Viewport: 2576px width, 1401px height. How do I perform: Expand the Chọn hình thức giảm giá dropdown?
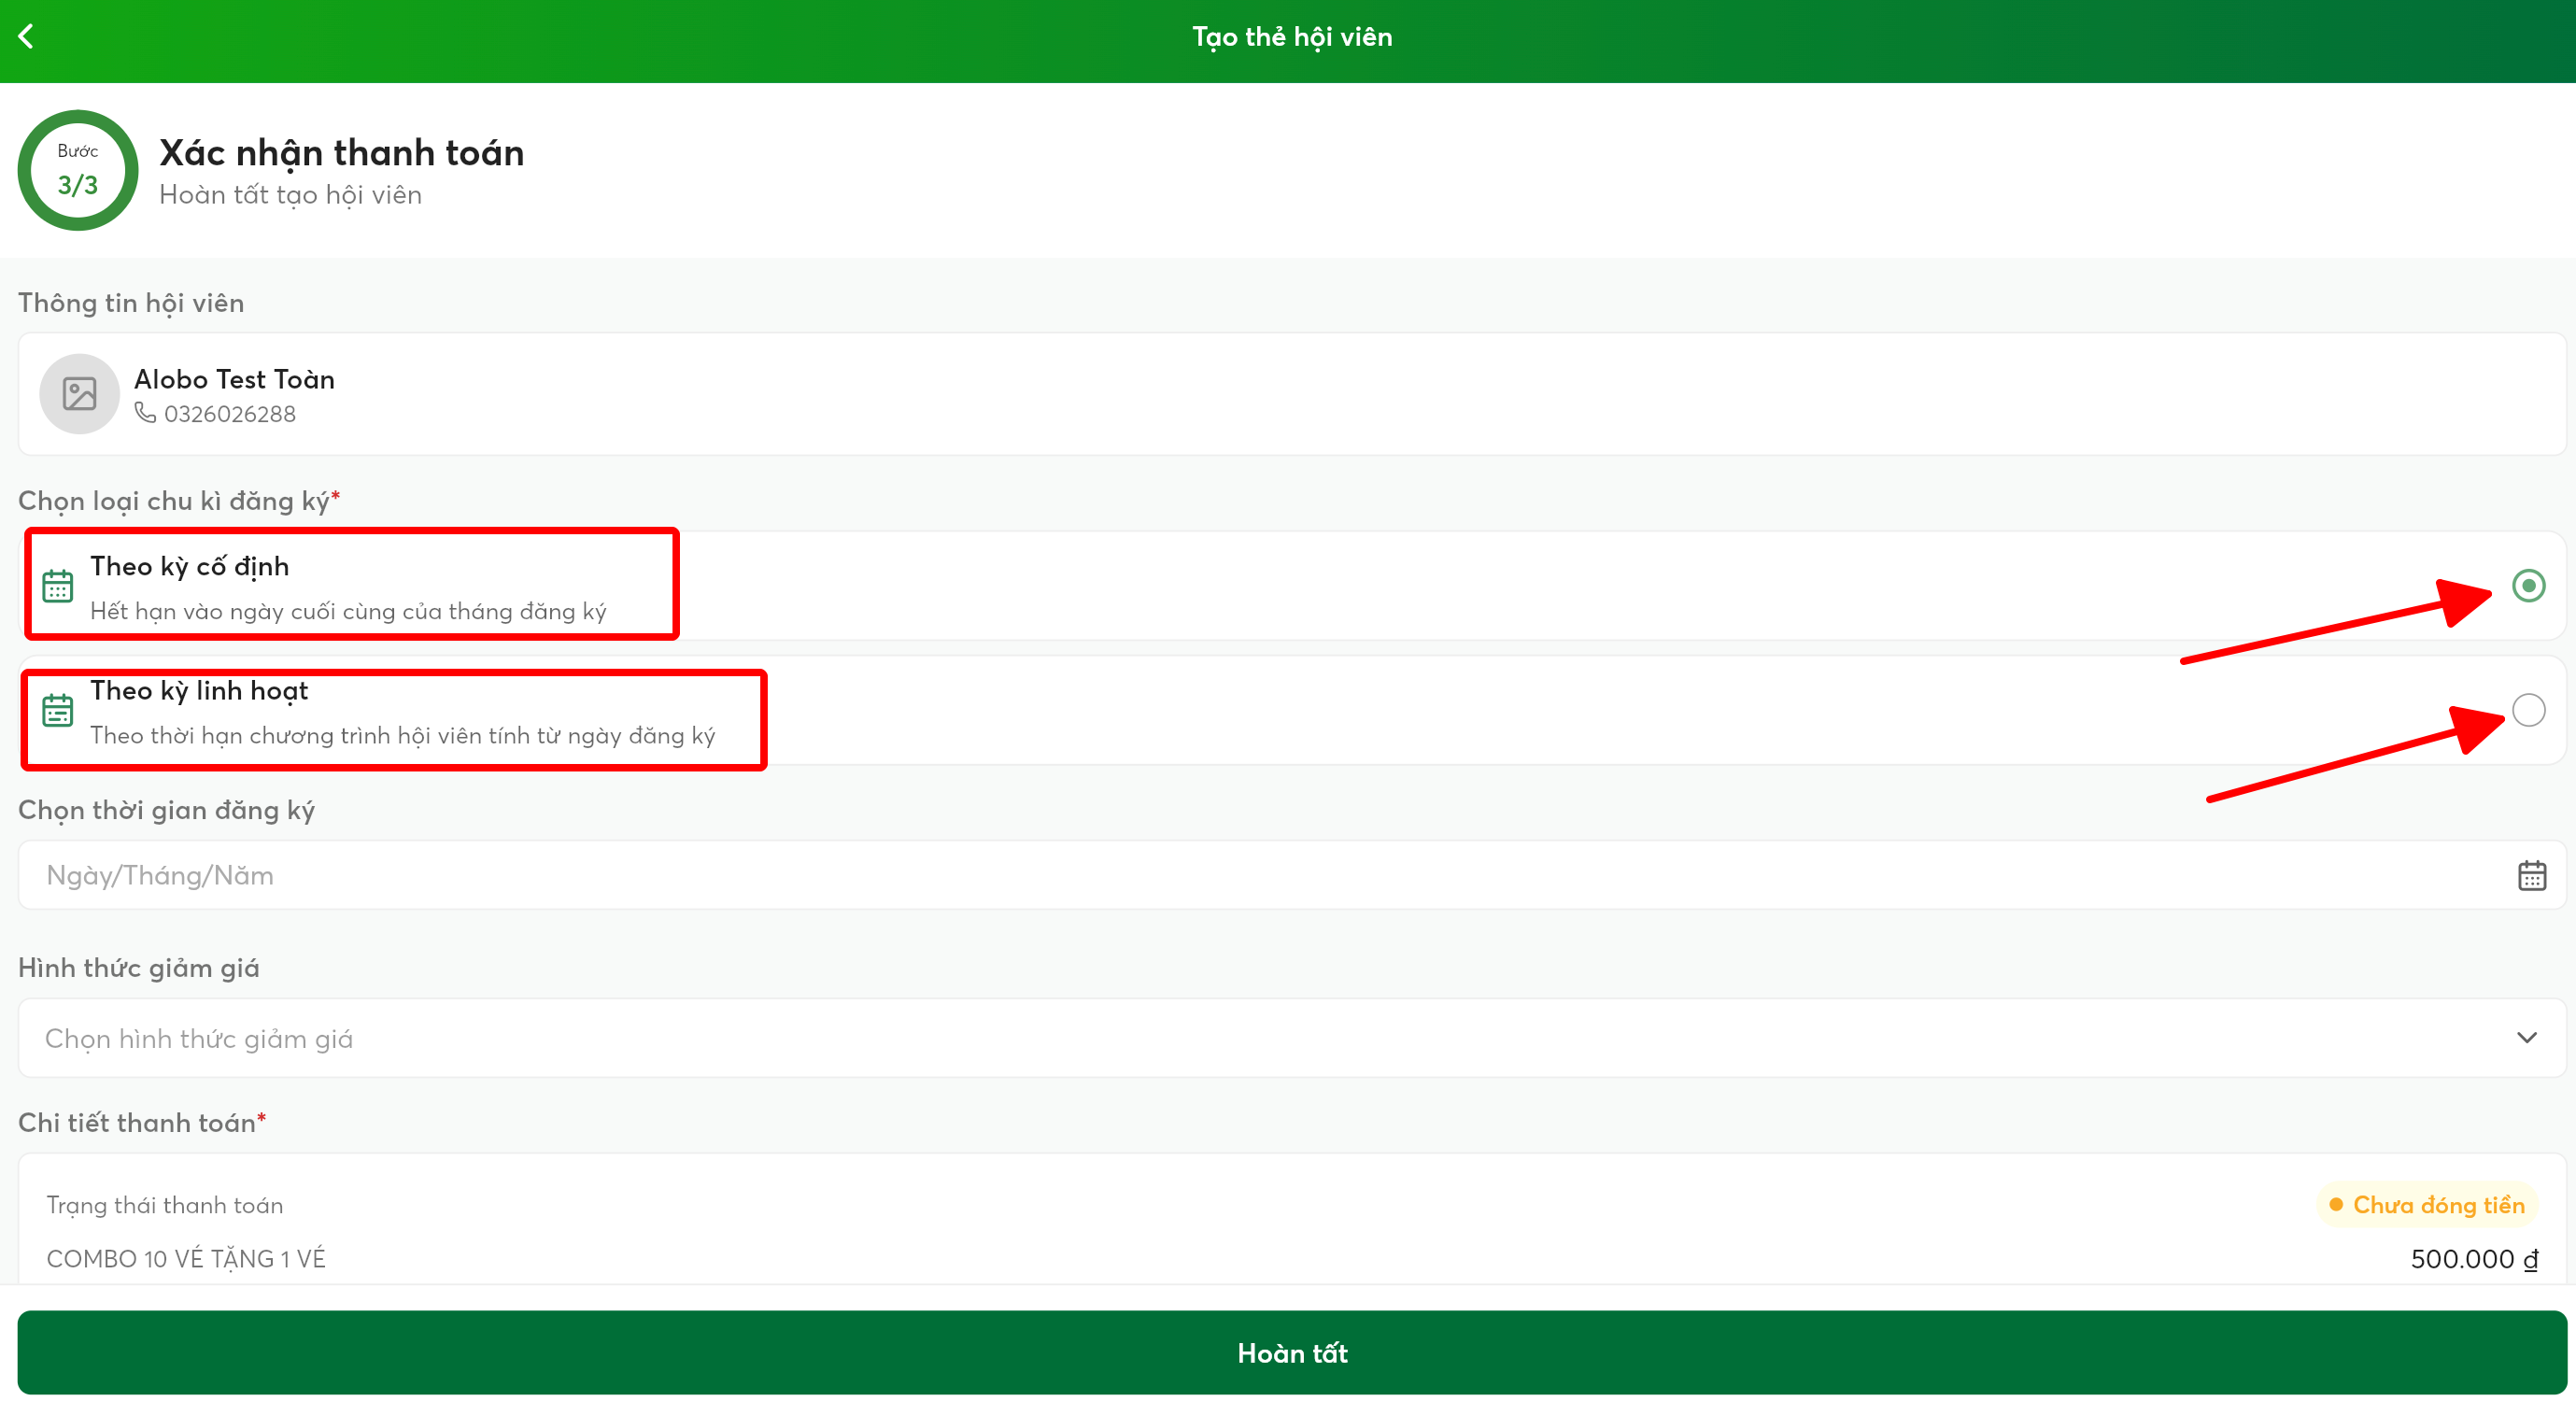tap(1292, 1038)
